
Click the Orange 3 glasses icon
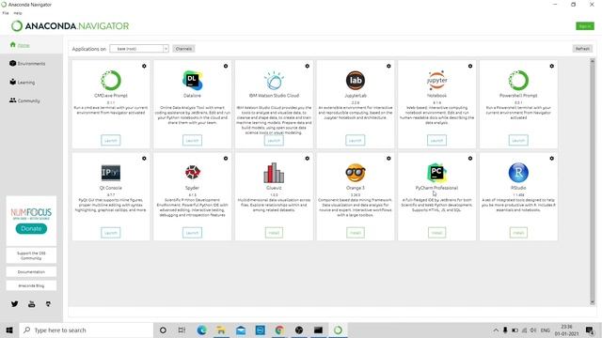(x=356, y=173)
